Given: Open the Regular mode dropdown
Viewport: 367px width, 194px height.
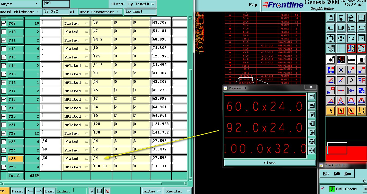Looking at the screenshot, I should pos(178,191).
